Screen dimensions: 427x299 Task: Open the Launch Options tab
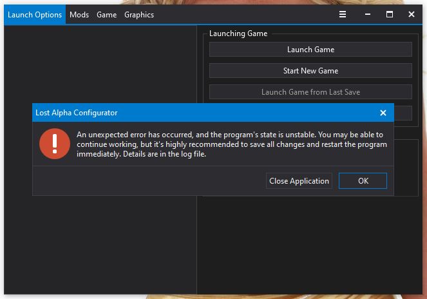click(35, 15)
